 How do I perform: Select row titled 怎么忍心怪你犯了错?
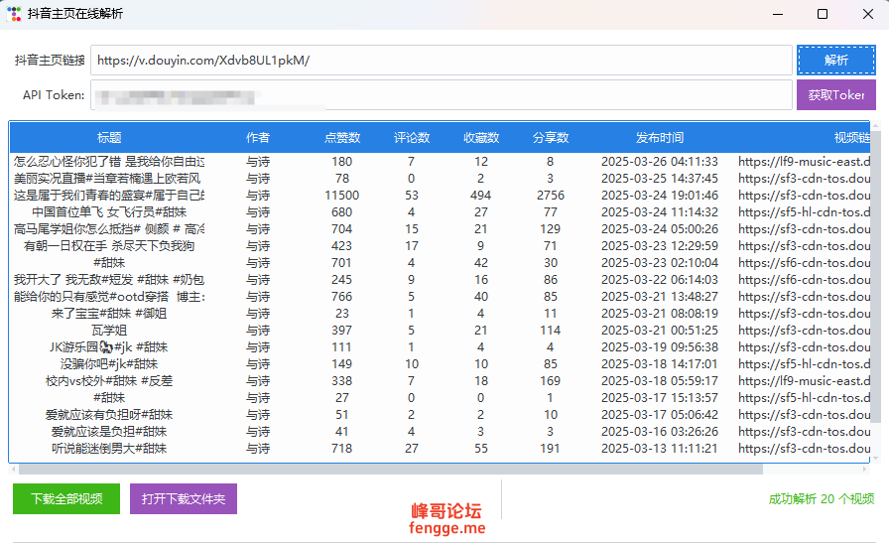(440, 162)
